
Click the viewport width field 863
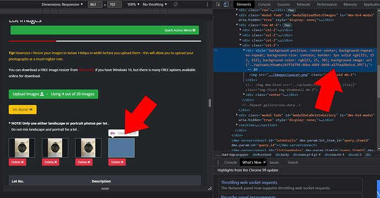tap(95, 4)
